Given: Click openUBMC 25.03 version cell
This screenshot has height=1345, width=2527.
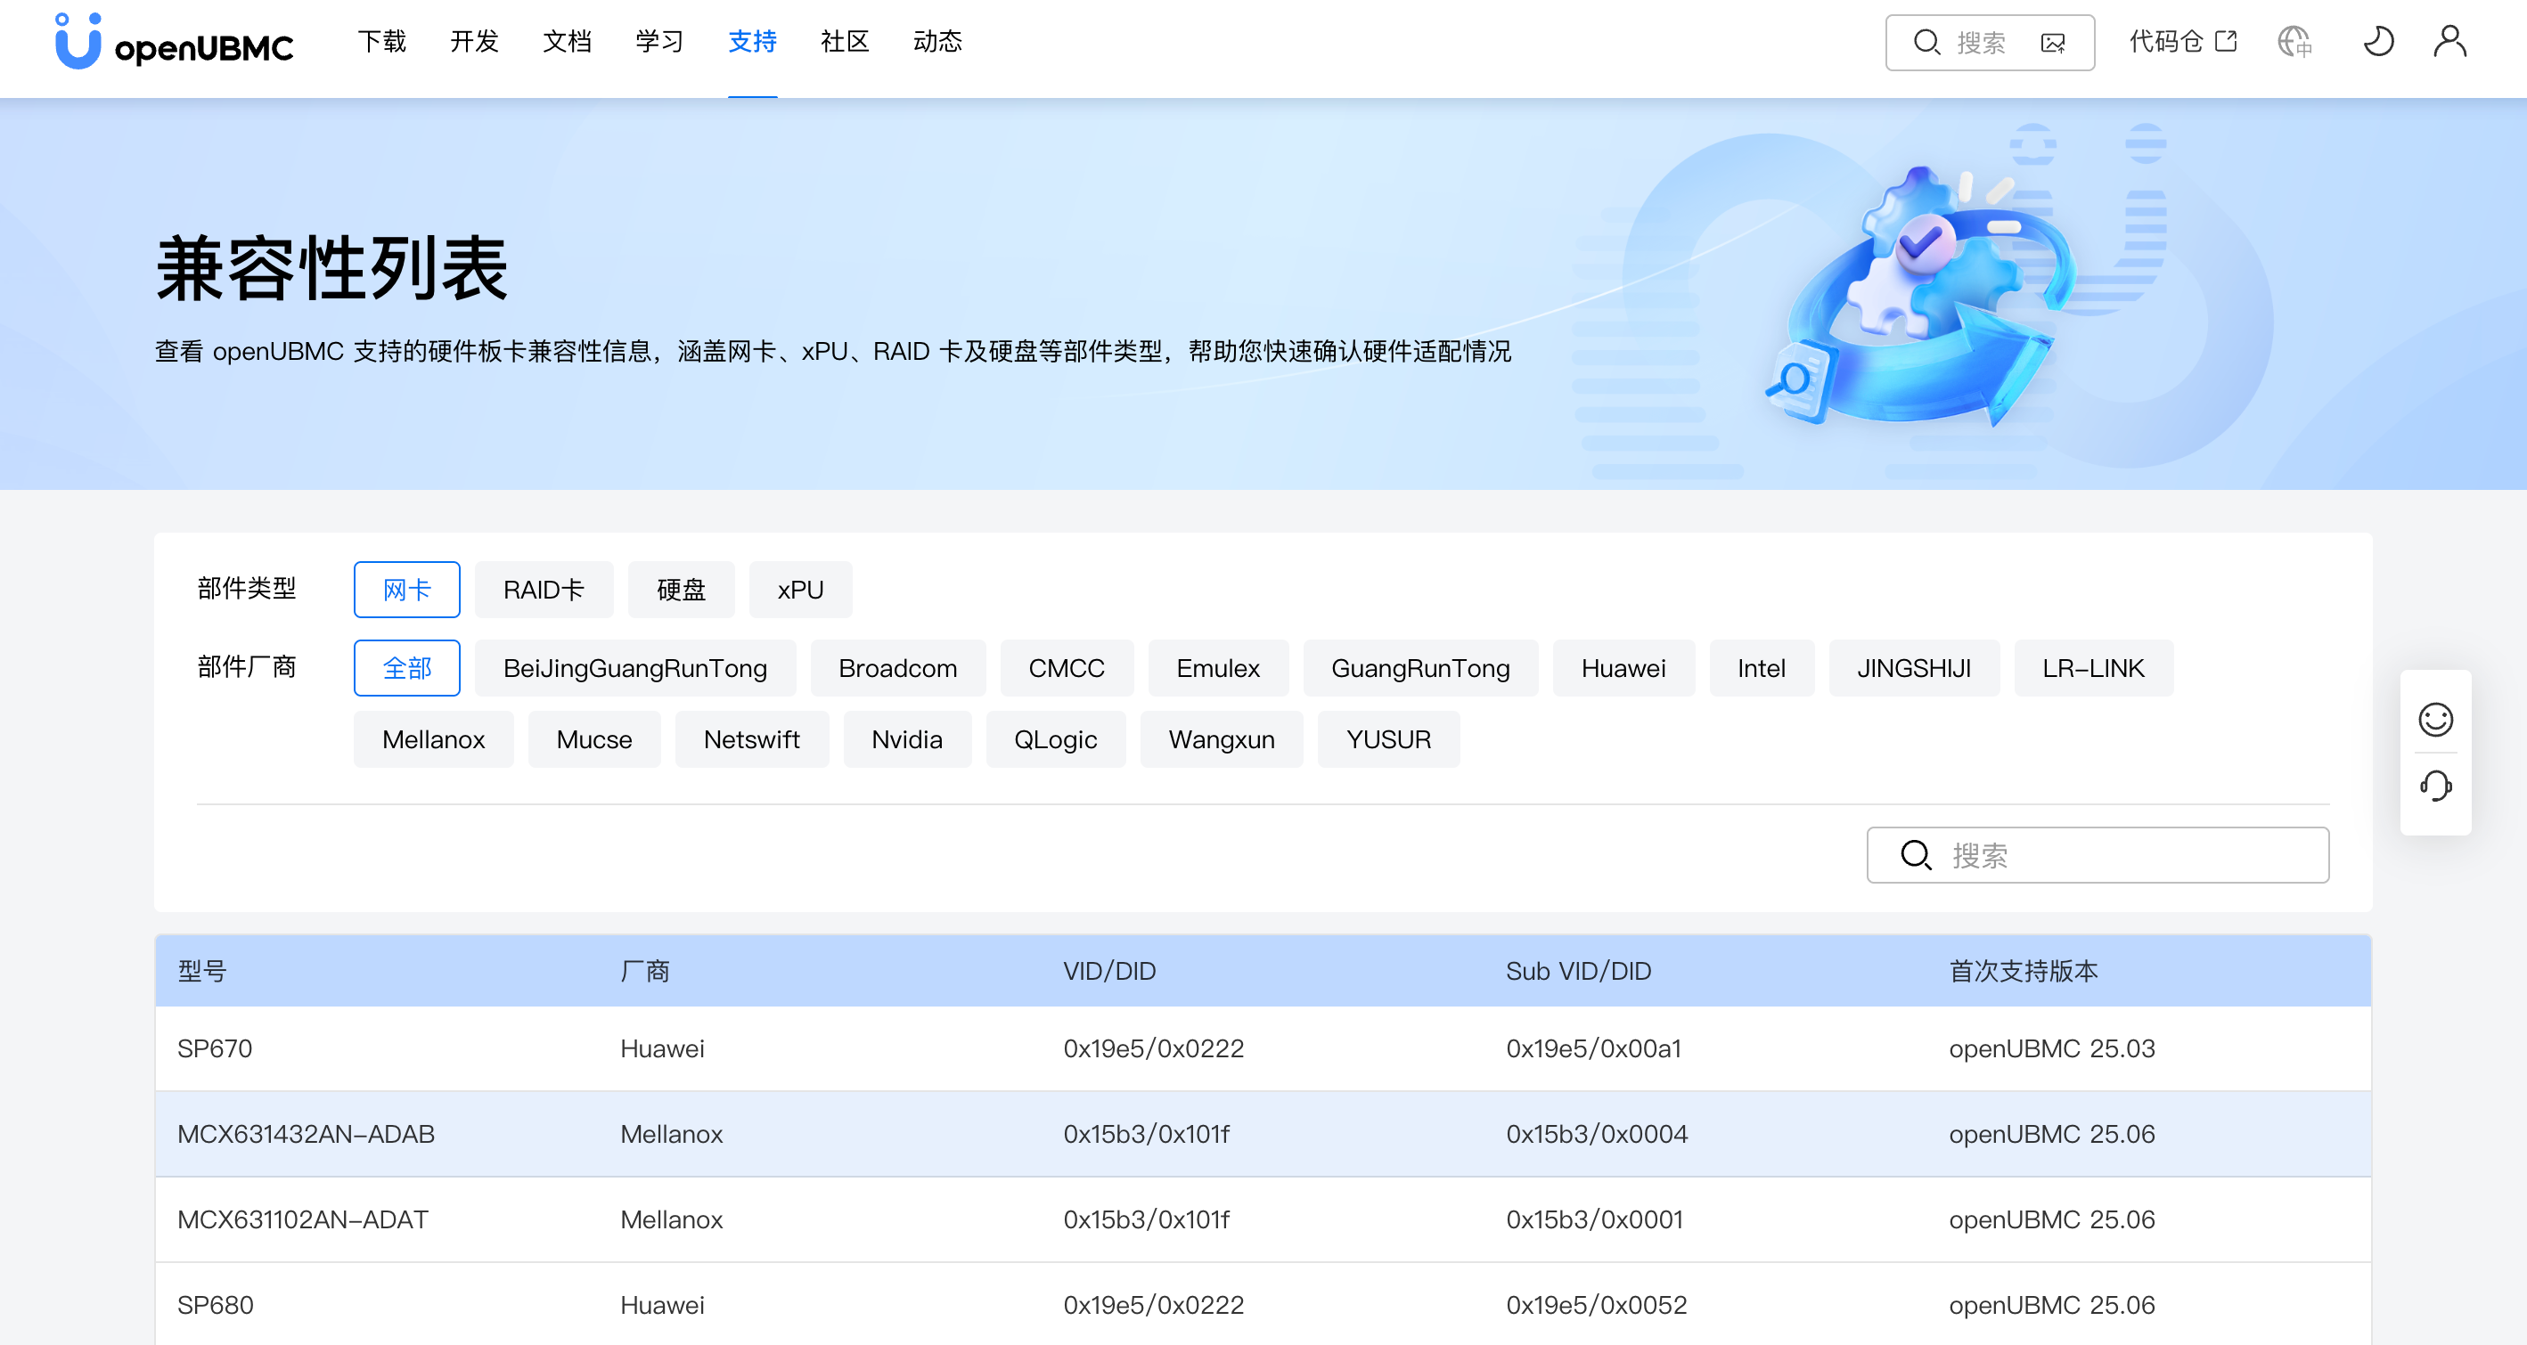Looking at the screenshot, I should pos(2051,1048).
